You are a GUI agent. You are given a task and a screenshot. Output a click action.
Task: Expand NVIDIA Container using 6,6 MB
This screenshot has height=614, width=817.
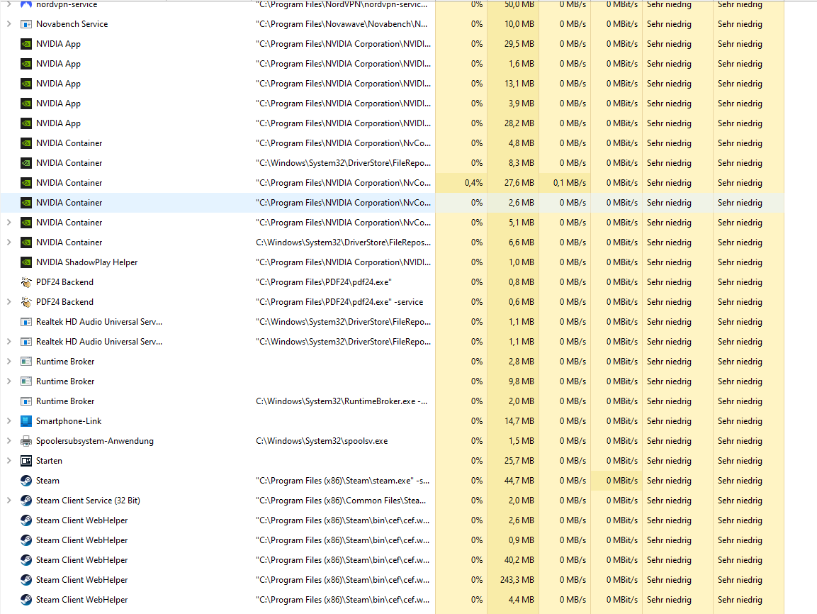9,242
